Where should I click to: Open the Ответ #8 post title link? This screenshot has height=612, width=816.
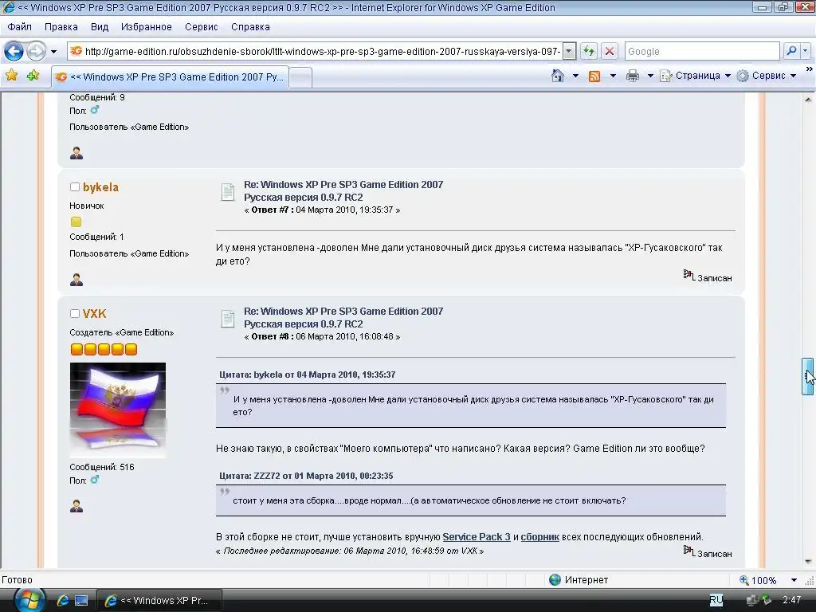[343, 317]
